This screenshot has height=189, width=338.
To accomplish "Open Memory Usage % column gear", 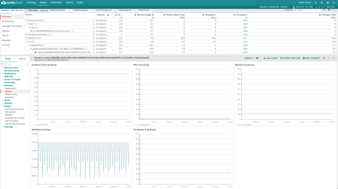I will pos(135,15).
